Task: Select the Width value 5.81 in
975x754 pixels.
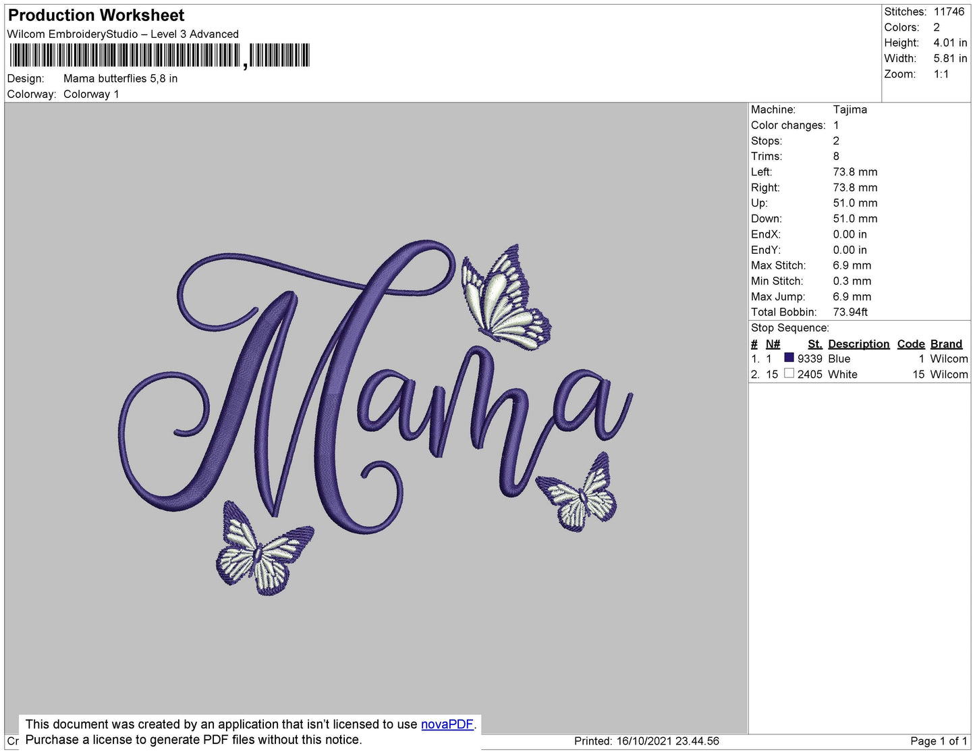Action: [950, 58]
